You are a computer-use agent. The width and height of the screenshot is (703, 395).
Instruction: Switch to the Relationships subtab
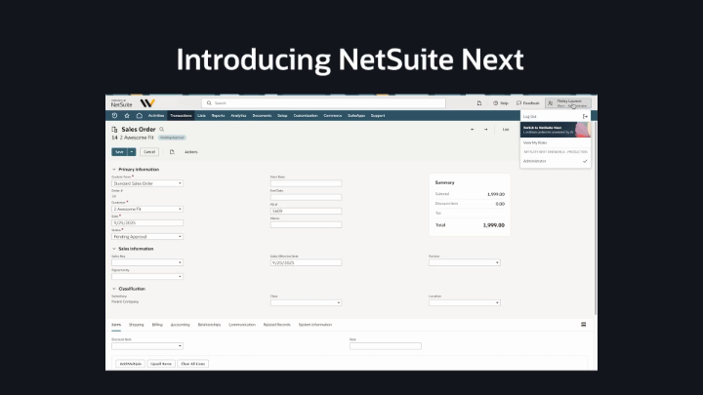(x=209, y=325)
